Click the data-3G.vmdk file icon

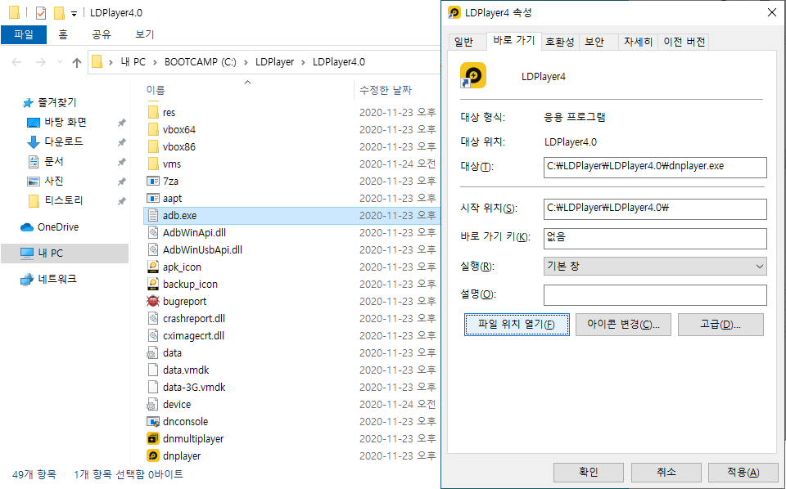click(x=153, y=387)
